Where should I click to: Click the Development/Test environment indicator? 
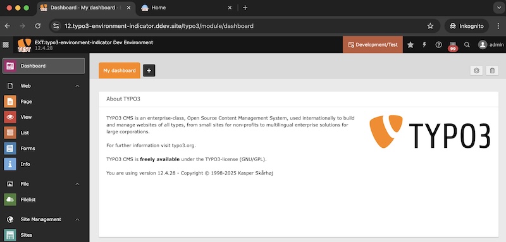pos(373,45)
